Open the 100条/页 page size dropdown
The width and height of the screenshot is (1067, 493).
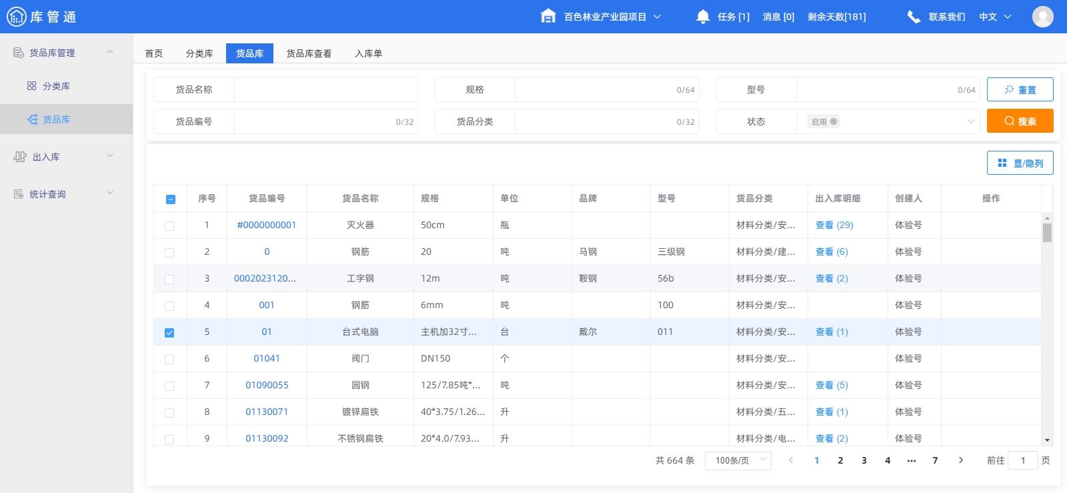[x=738, y=460]
